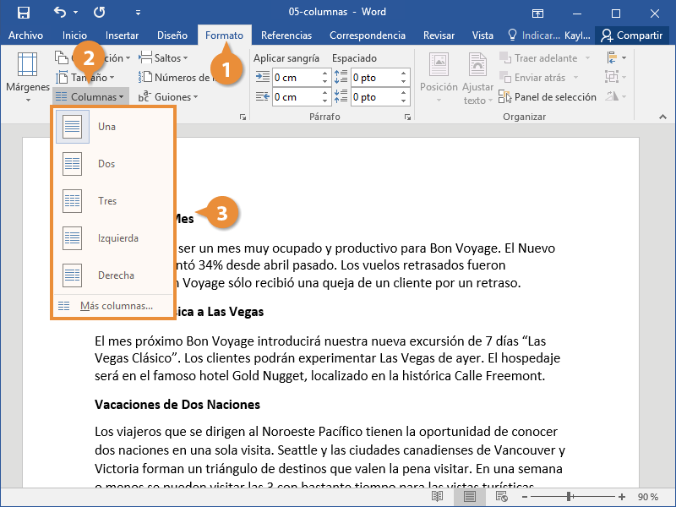
Task: Open the Guiones hyphenation dropdown
Action: pos(168,97)
